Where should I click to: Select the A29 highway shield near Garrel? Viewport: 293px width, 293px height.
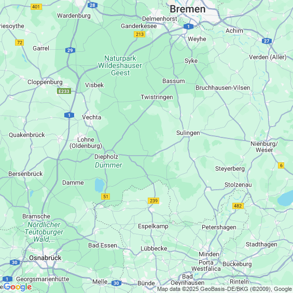tap(70, 50)
